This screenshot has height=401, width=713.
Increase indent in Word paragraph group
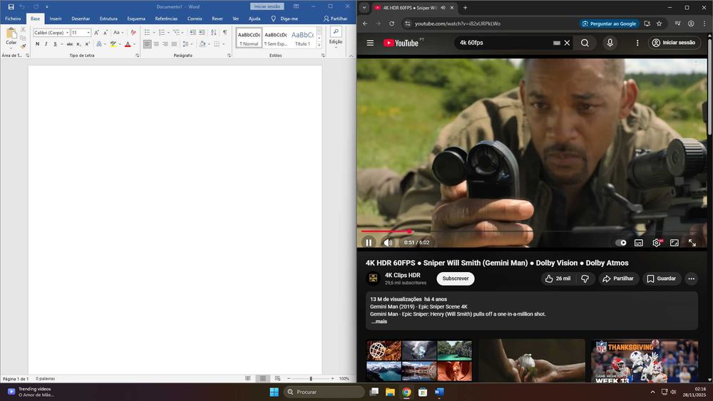click(x=202, y=32)
